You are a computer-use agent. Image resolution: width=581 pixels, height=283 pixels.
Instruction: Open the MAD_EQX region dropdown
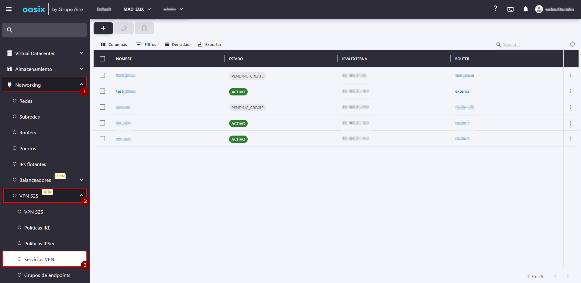point(137,9)
